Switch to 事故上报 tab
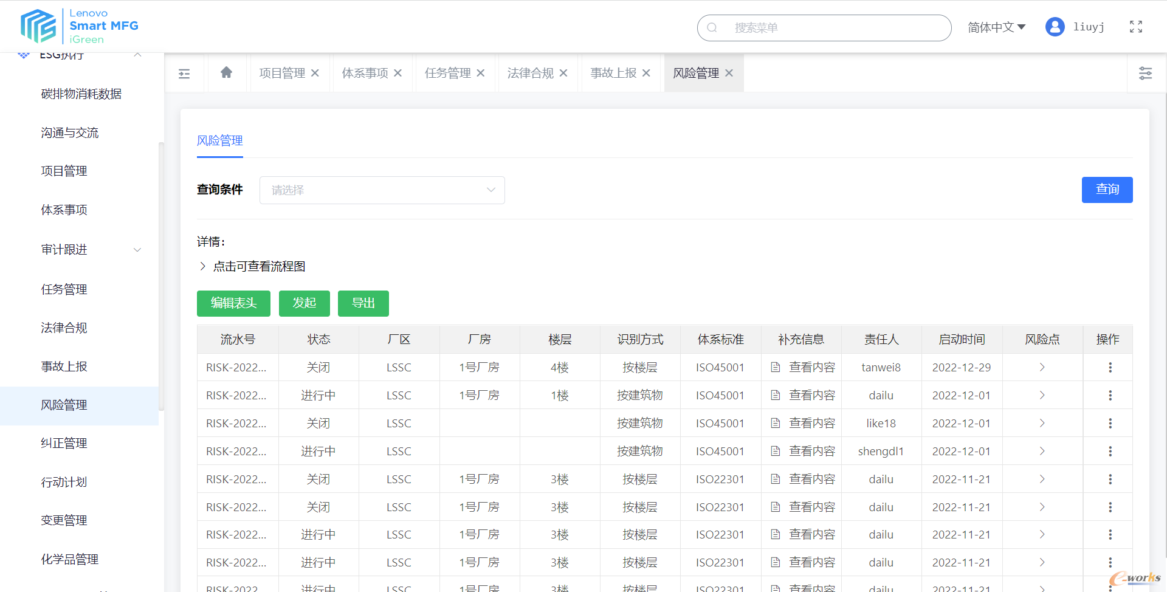The width and height of the screenshot is (1167, 592). [x=613, y=73]
